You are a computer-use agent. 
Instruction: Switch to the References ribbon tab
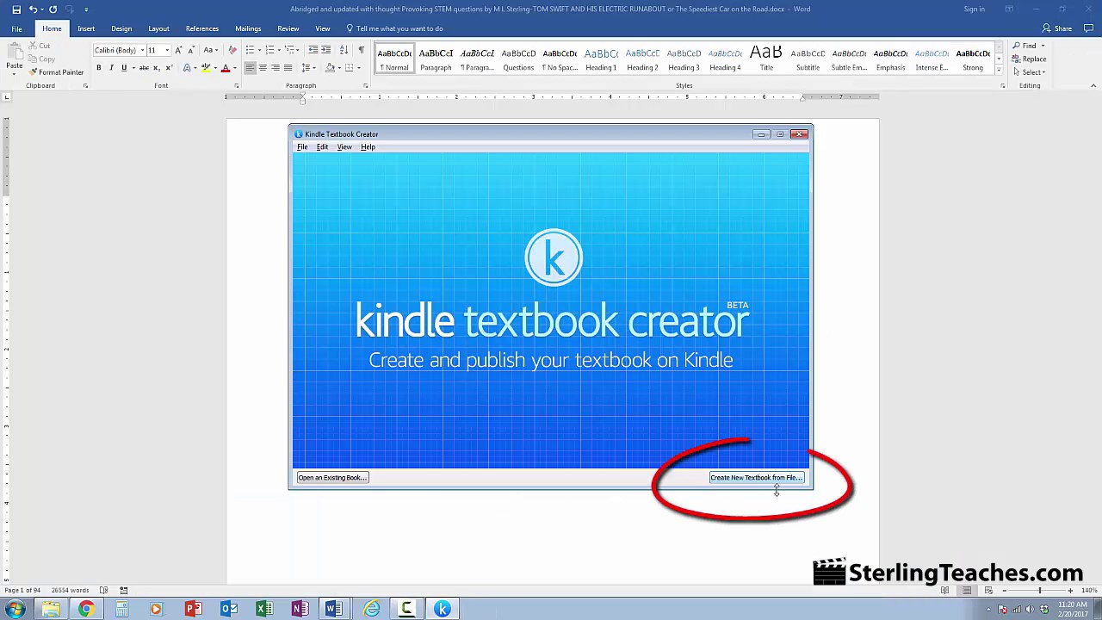pyautogui.click(x=202, y=28)
